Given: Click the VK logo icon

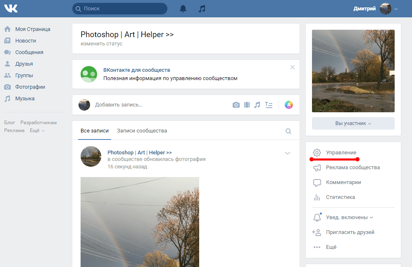Looking at the screenshot, I should (x=11, y=9).
